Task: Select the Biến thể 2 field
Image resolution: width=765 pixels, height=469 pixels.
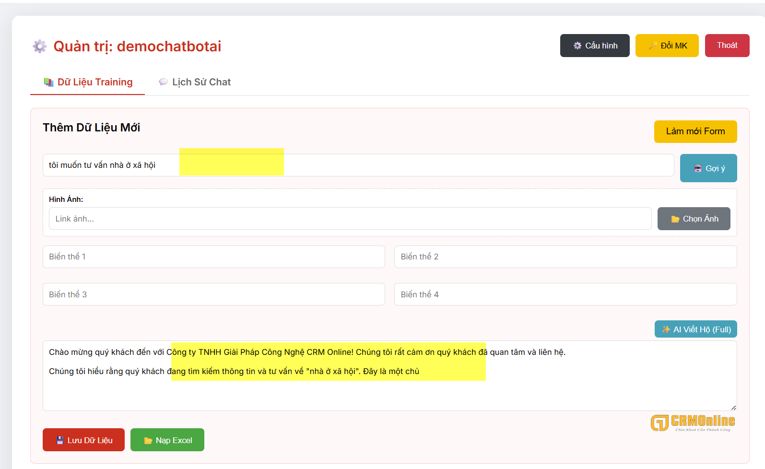Action: coord(565,257)
